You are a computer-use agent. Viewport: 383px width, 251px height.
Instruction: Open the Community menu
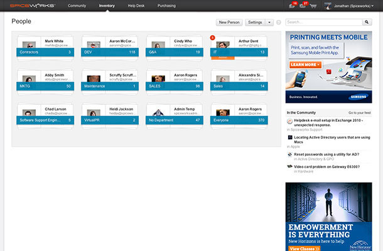77,6
